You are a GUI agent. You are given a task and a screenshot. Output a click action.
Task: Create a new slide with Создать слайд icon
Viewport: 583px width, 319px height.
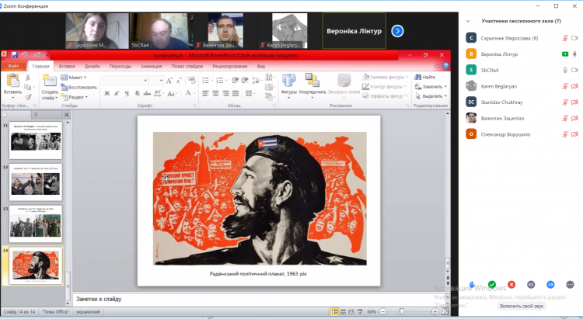pos(50,81)
